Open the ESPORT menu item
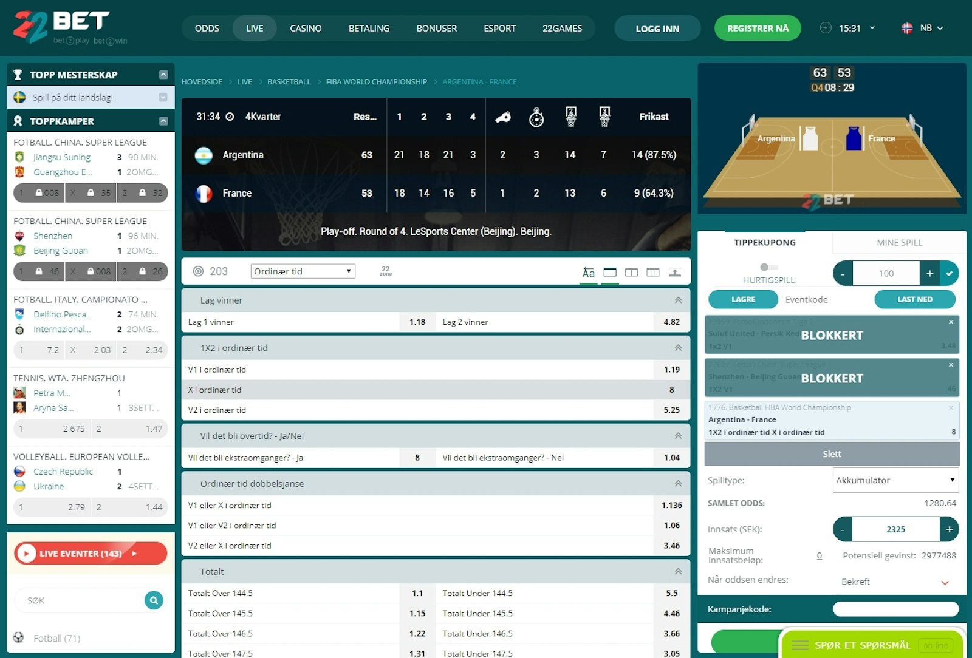972x658 pixels. (x=499, y=28)
